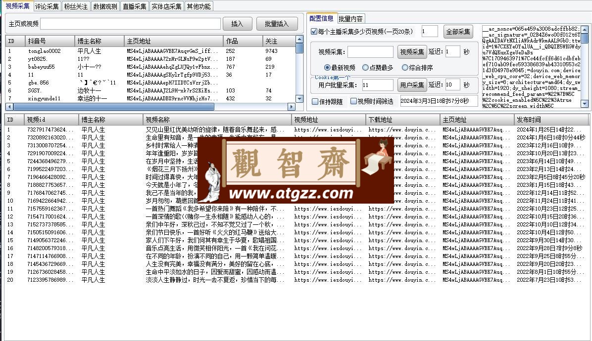Click the cookie text area

[x=531, y=67]
